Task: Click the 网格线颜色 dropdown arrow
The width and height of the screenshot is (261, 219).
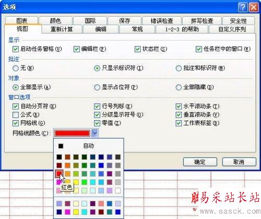Action: [x=94, y=133]
